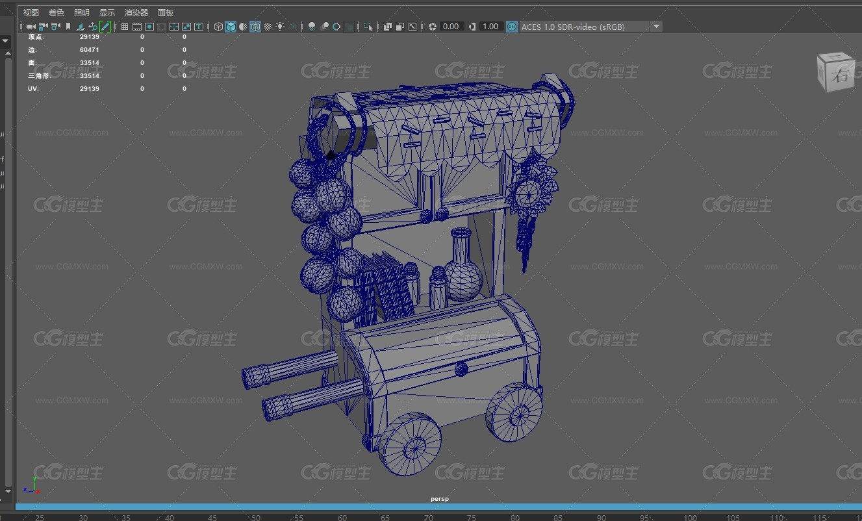Click the dimmed Shadows icon
The image size is (862, 521).
coord(293,27)
